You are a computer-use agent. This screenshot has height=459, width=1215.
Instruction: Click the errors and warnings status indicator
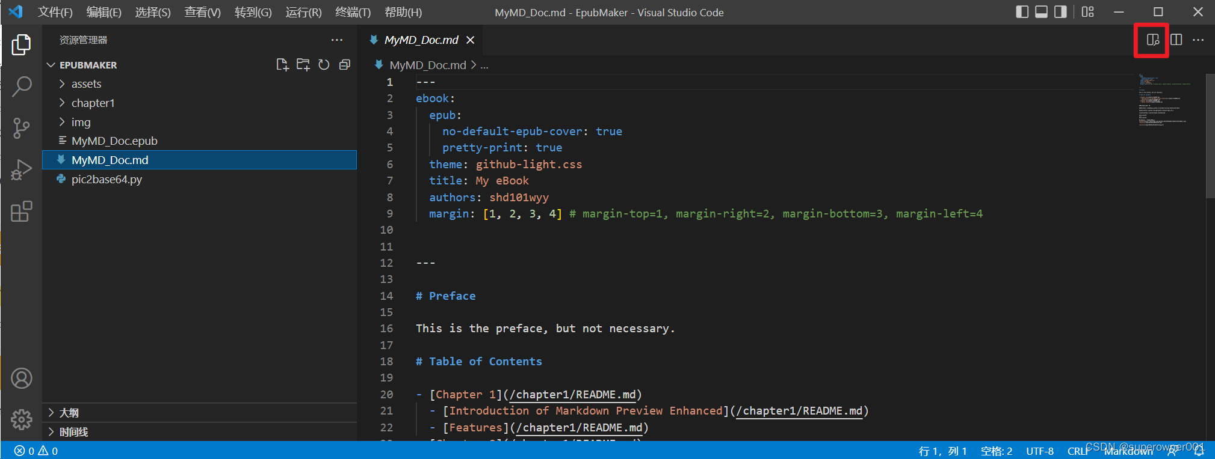(x=36, y=451)
